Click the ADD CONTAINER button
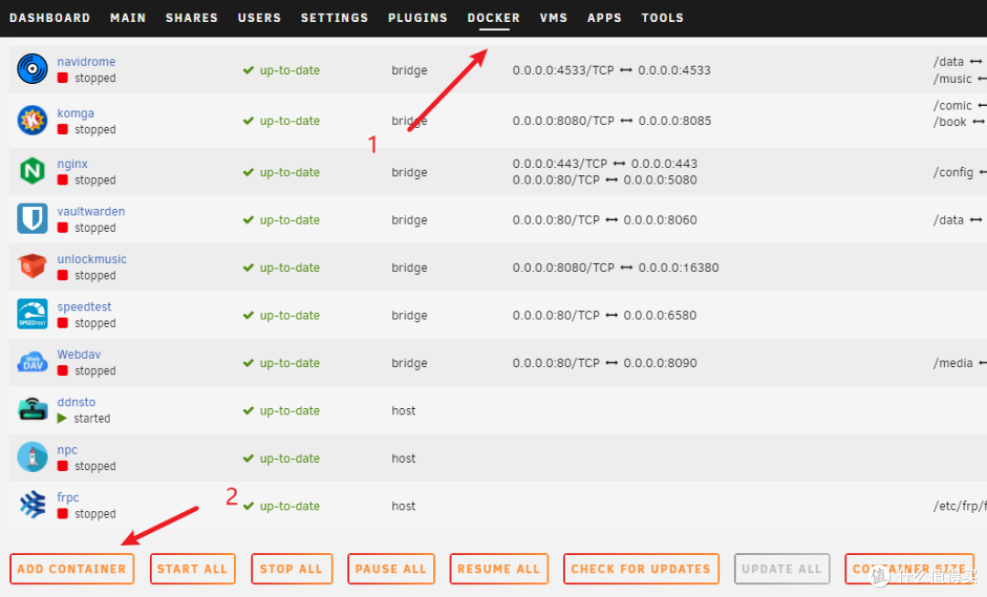Screen dimensions: 987x597 click(71, 568)
